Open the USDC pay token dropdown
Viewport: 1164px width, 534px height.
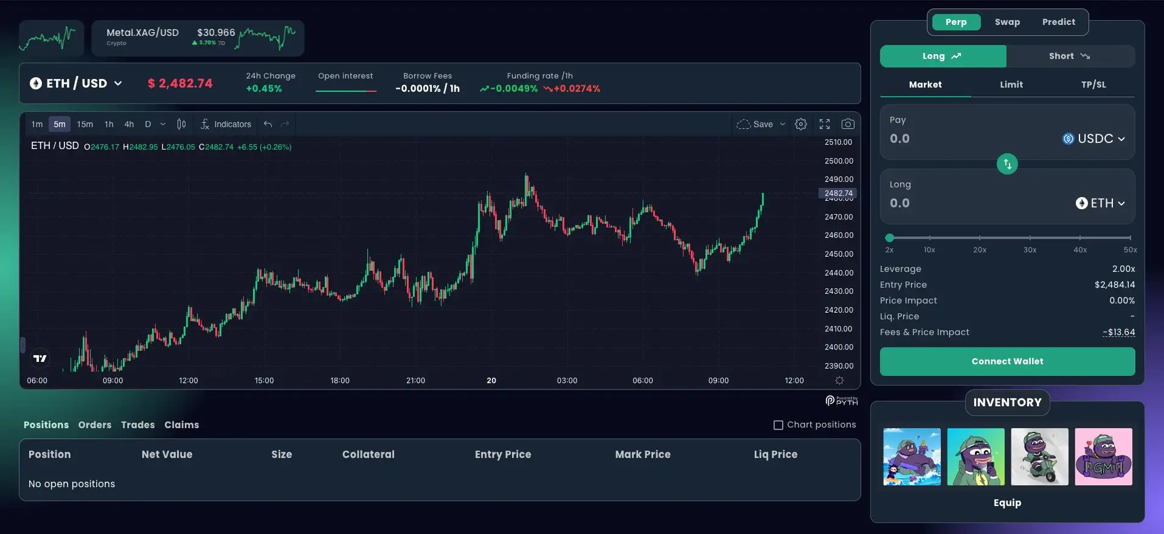click(x=1094, y=139)
